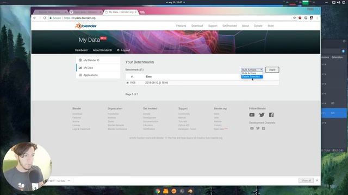
Task: Click the My Blender ID user icon
Action: pyautogui.click(x=80, y=60)
